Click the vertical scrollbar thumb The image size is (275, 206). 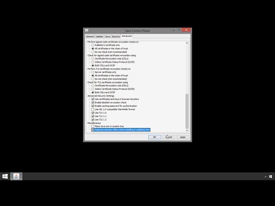pyautogui.click(x=187, y=111)
